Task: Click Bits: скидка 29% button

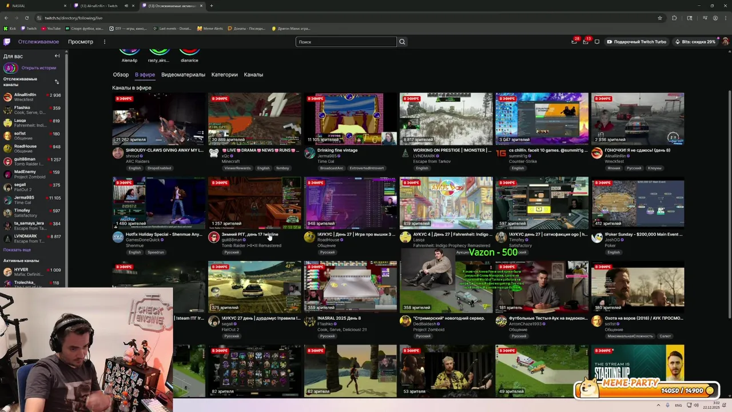Action: click(695, 42)
